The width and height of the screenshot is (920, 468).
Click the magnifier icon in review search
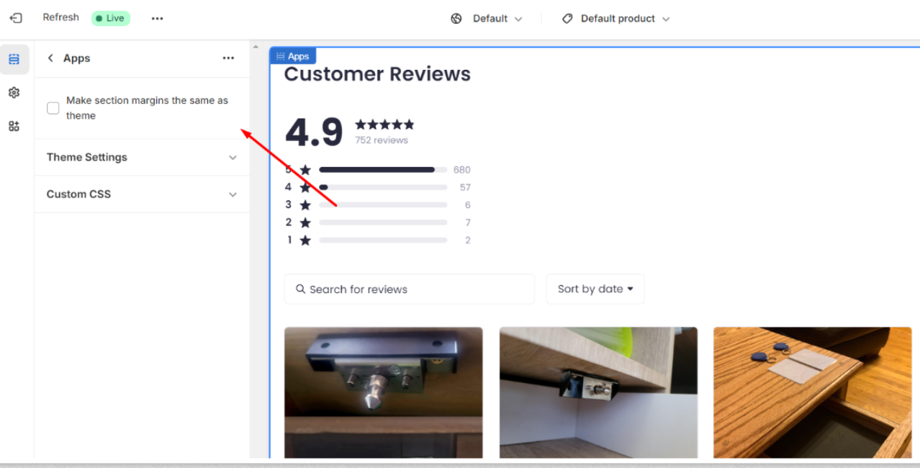pyautogui.click(x=301, y=289)
